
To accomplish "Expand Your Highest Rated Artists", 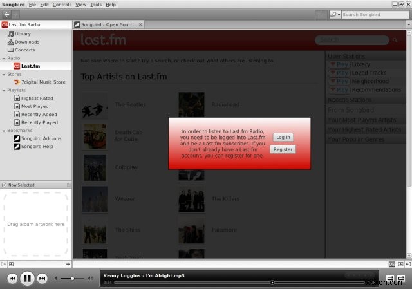I will tap(366, 129).
